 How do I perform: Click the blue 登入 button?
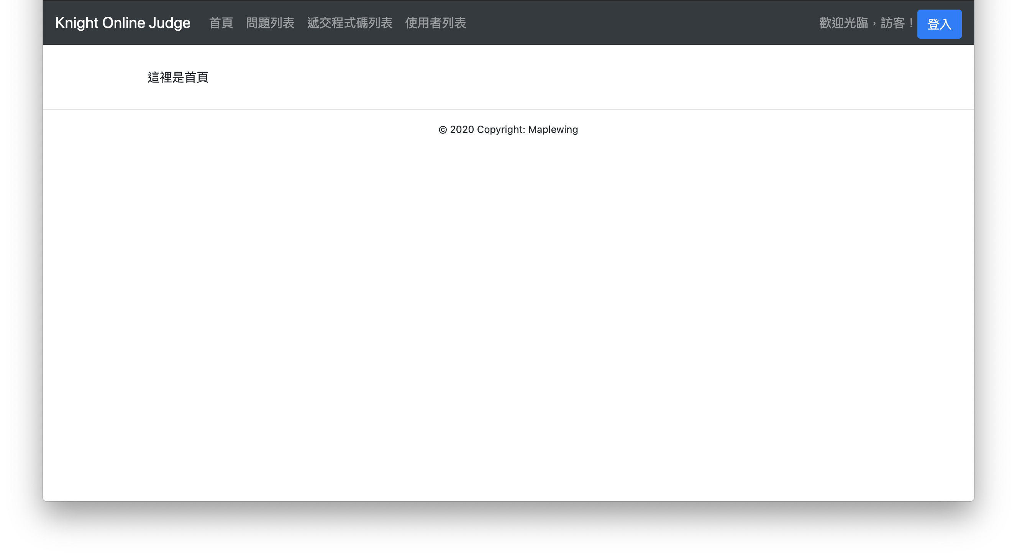[x=939, y=24]
